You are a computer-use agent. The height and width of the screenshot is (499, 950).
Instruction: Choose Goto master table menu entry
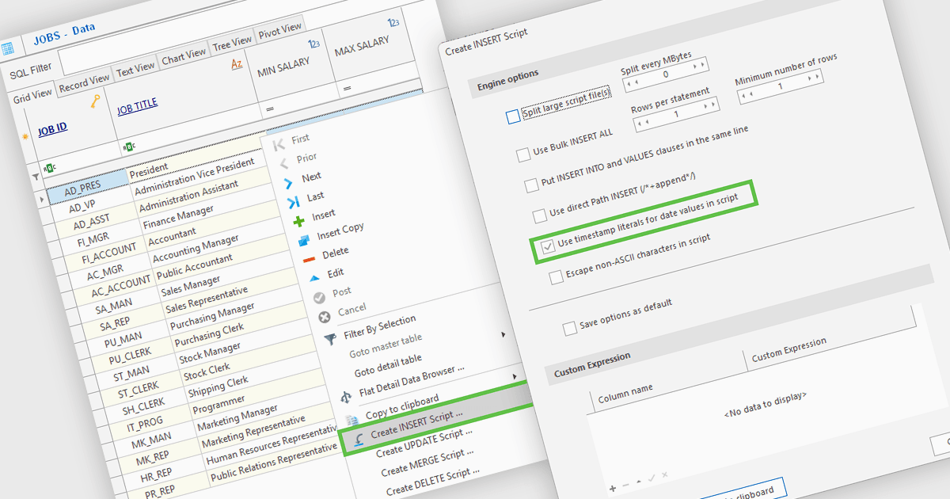385,345
